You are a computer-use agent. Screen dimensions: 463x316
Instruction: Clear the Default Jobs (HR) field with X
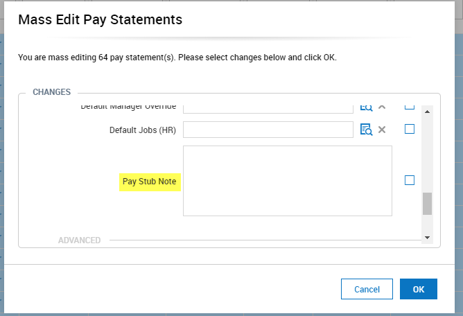click(x=382, y=130)
